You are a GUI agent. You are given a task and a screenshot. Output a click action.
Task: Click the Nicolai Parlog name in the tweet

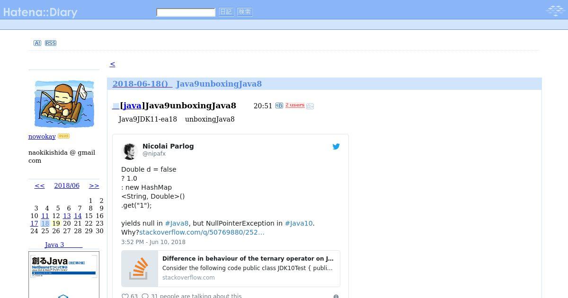point(168,146)
